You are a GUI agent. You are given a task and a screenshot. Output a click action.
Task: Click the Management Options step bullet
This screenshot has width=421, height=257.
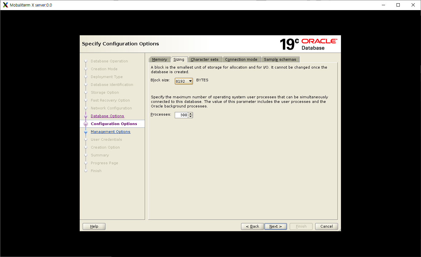pos(86,132)
